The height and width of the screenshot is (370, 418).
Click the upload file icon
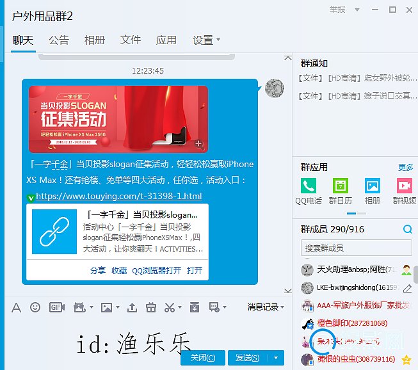(x=132, y=307)
